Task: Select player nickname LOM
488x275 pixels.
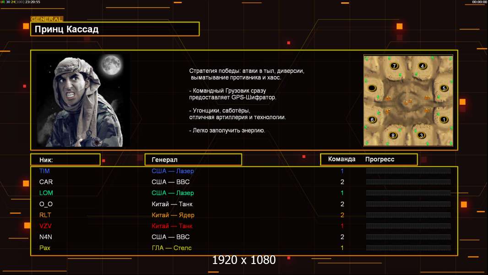Action: click(46, 193)
